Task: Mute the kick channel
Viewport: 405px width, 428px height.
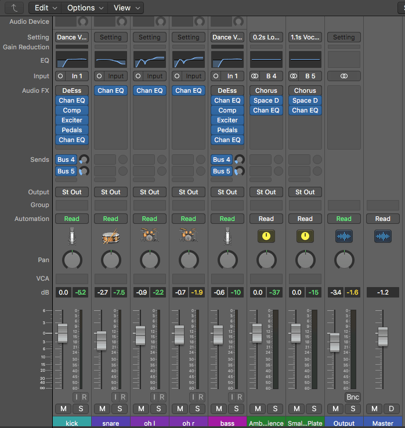Action: [x=63, y=409]
